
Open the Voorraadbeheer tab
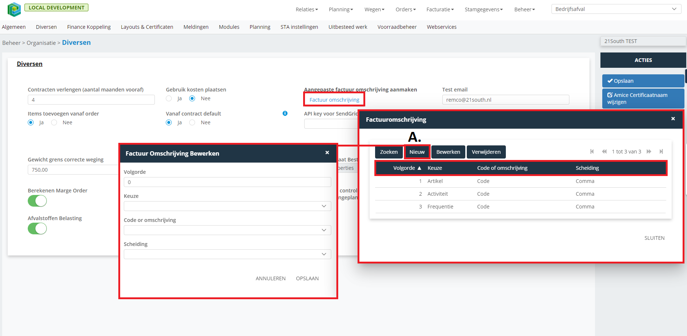click(397, 27)
